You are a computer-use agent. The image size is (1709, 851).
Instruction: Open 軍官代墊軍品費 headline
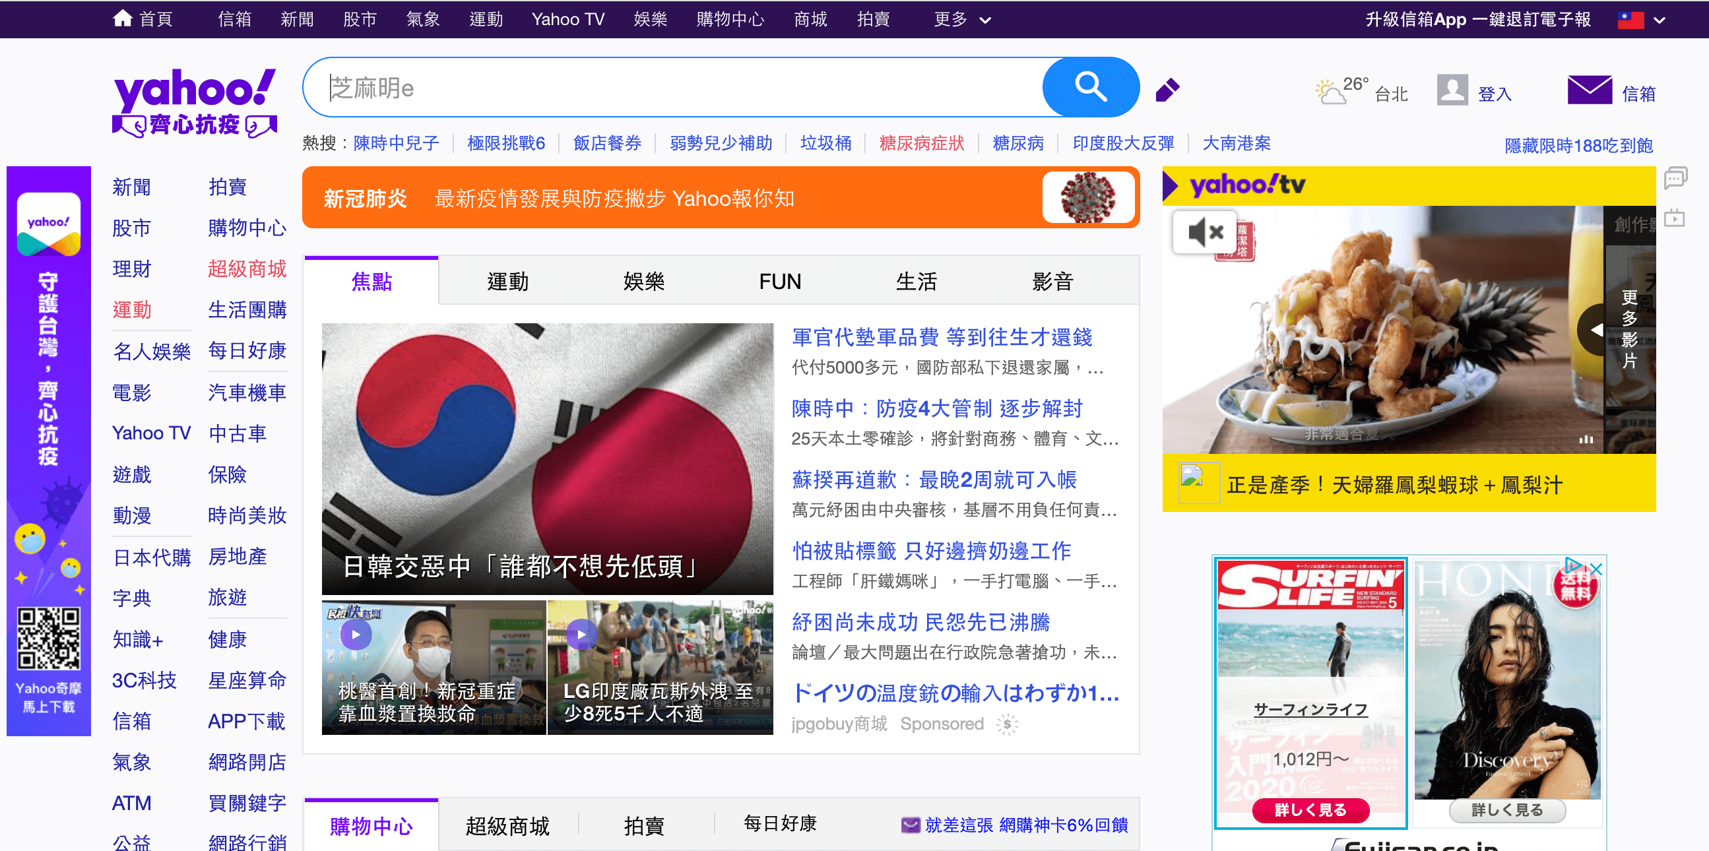click(942, 337)
